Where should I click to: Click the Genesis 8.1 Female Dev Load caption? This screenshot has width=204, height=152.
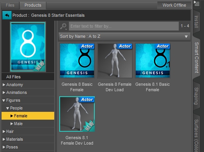pyautogui.click(x=77, y=140)
